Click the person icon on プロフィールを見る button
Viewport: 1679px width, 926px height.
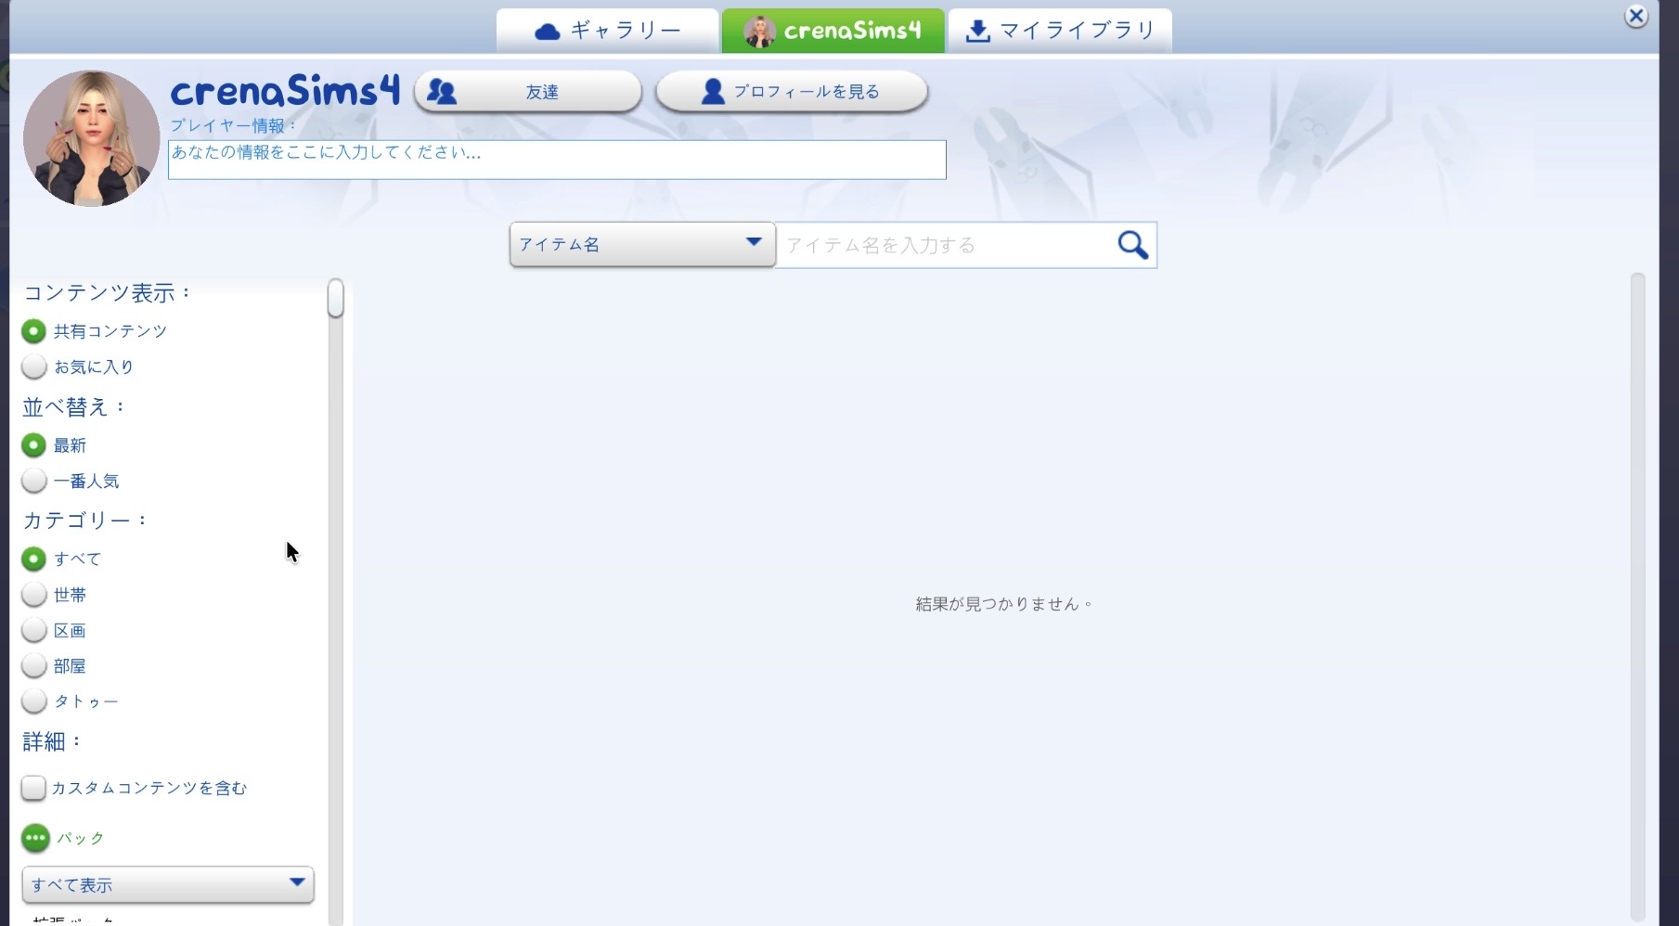point(712,92)
